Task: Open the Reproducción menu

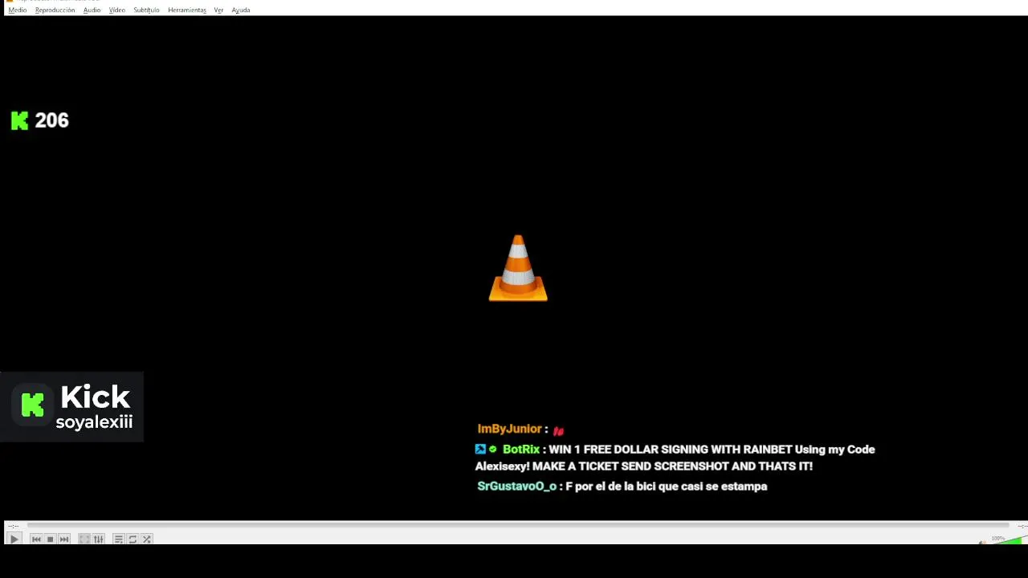Action: point(55,10)
